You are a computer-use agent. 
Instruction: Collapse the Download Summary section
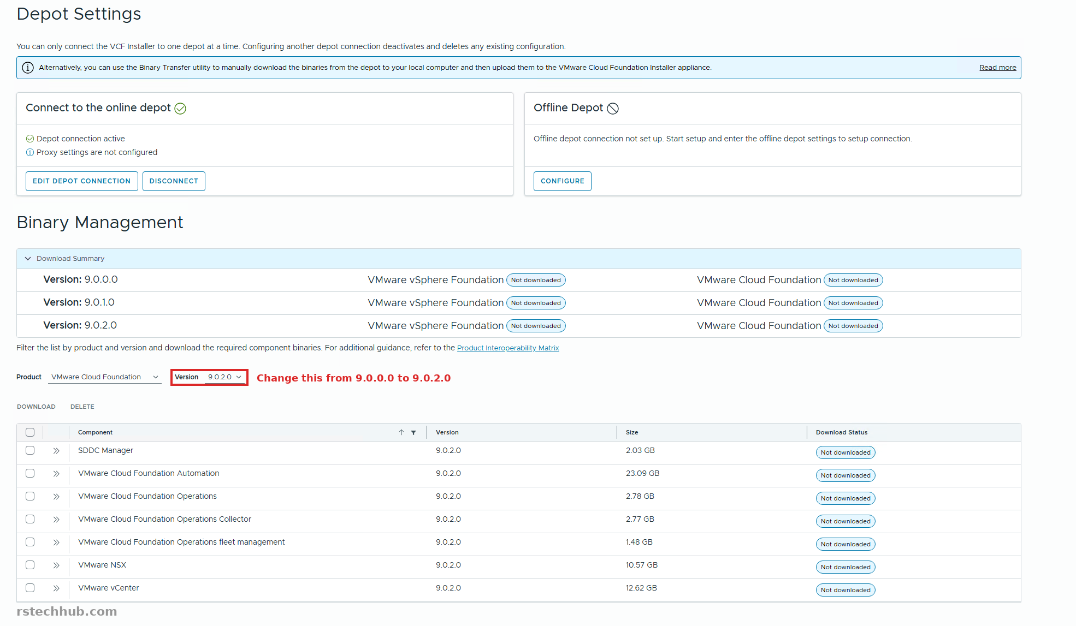(x=28, y=259)
